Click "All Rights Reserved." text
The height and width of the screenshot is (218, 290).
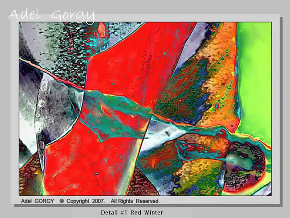coord(135,201)
